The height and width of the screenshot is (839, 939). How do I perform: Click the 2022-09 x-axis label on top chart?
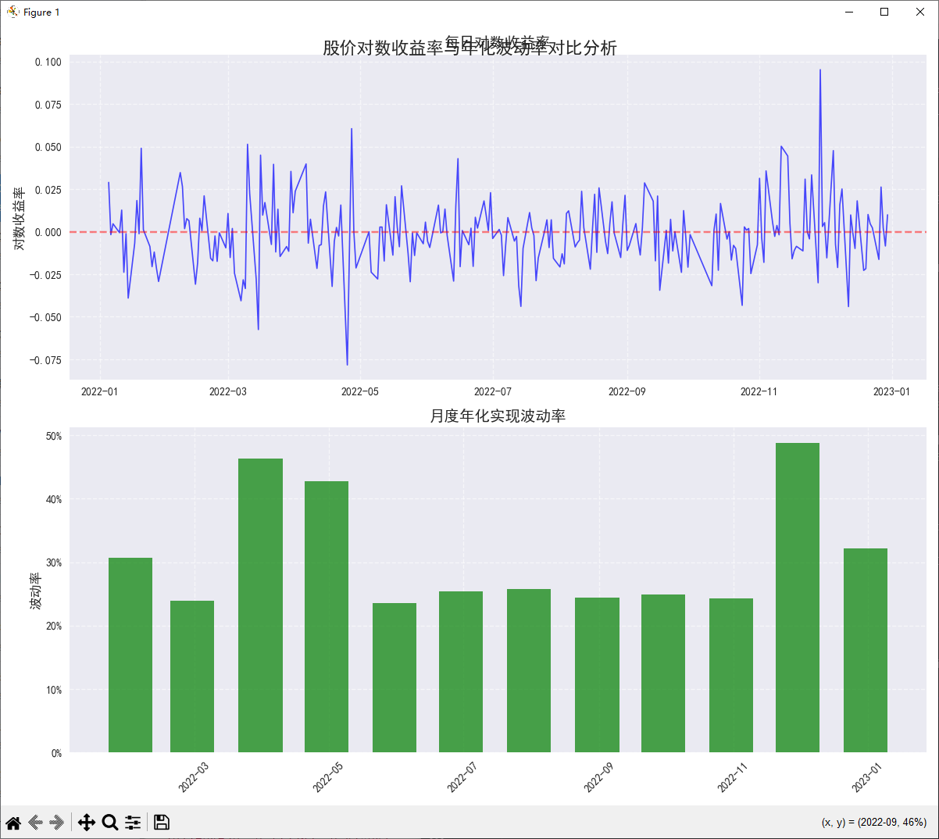(x=627, y=391)
